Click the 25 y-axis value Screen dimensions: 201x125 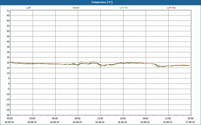click(x=8, y=57)
